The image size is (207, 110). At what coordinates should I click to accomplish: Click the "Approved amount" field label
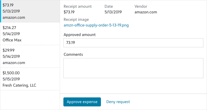tap(79, 35)
